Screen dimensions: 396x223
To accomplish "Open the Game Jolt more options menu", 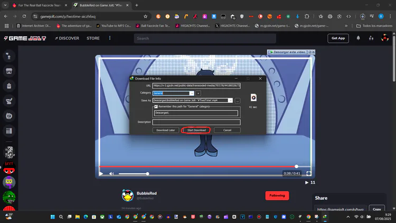I will [x=110, y=38].
